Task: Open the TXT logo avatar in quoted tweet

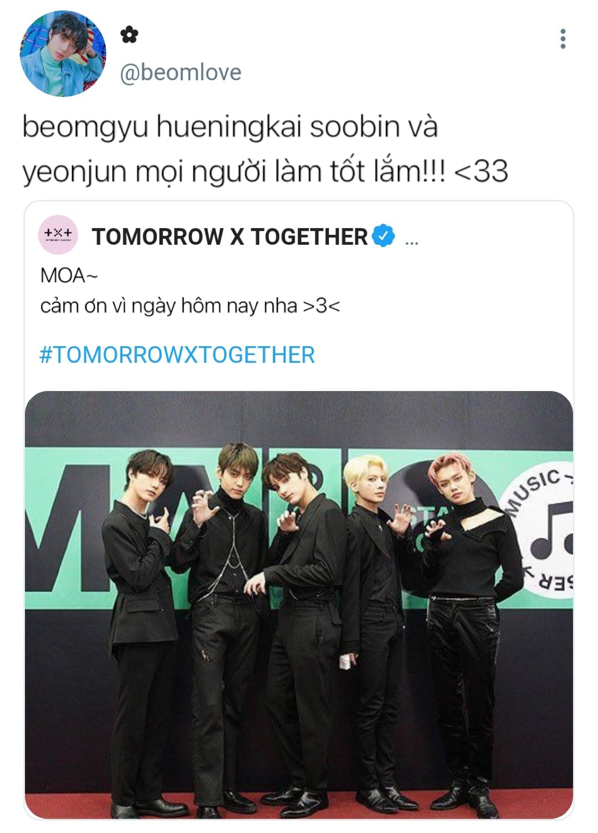Action: click(58, 235)
